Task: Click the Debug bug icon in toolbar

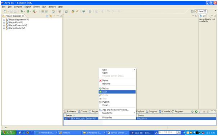Action: [22, 11]
